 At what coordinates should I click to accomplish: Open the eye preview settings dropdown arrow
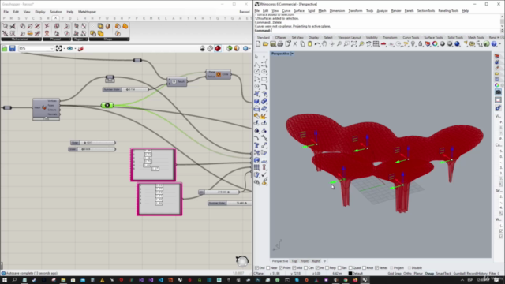tap(75, 48)
